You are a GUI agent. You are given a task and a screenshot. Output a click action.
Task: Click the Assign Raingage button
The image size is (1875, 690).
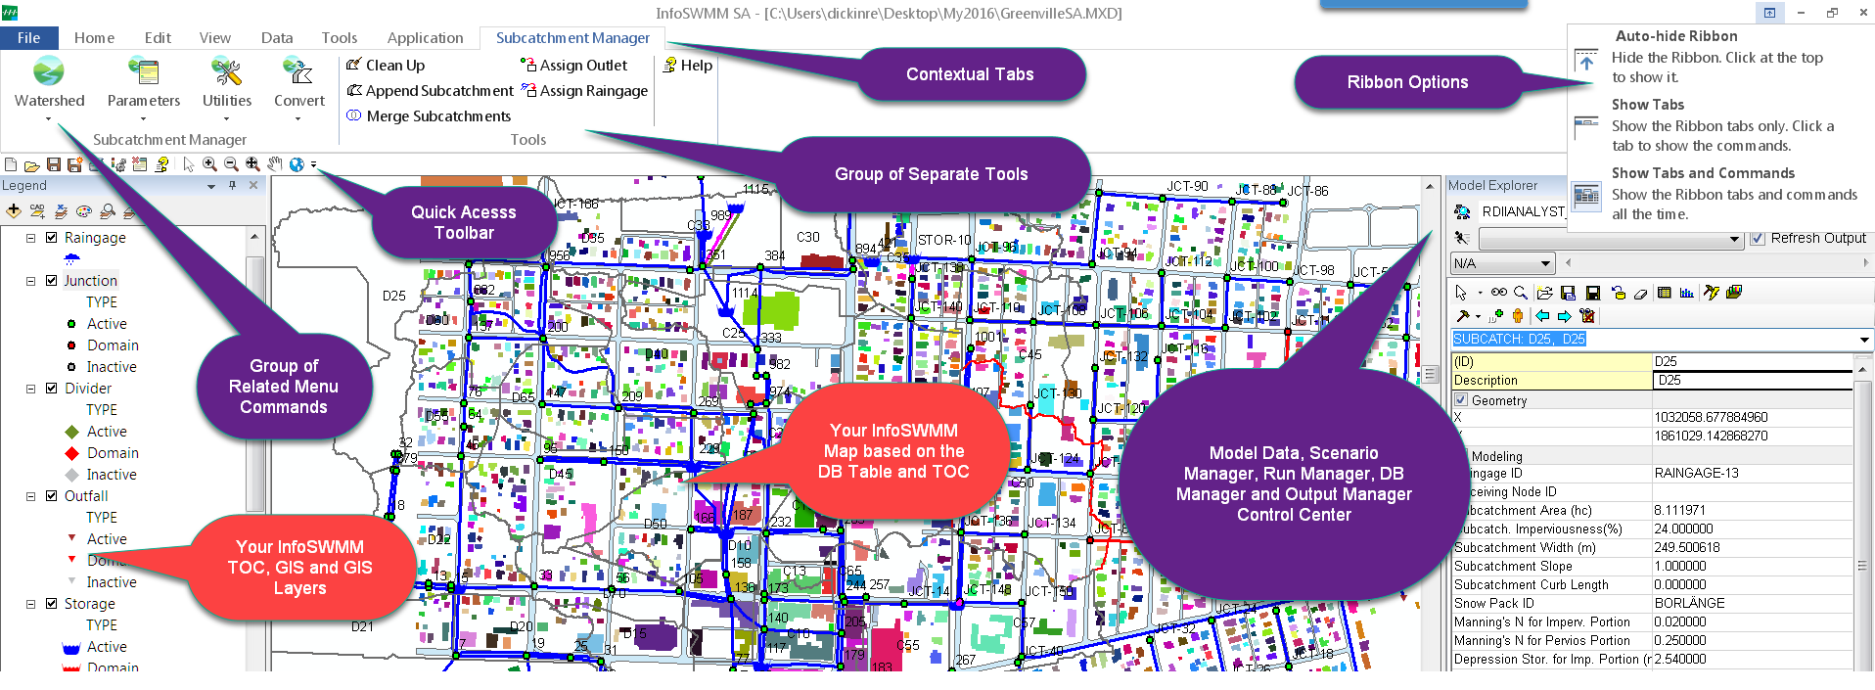(x=584, y=90)
